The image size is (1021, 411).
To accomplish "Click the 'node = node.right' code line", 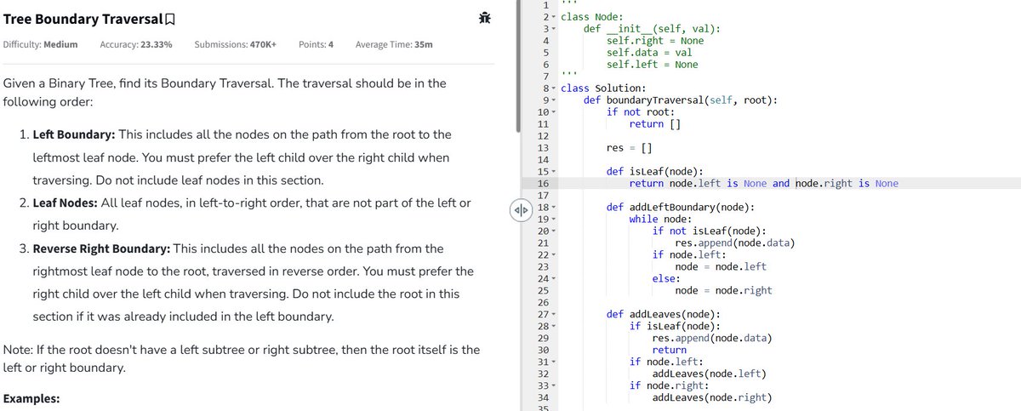I will coord(723,290).
